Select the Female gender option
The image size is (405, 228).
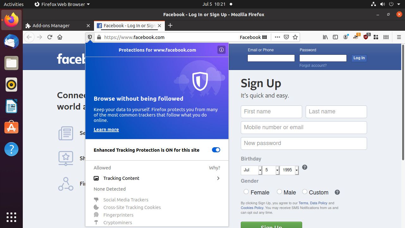pyautogui.click(x=246, y=192)
